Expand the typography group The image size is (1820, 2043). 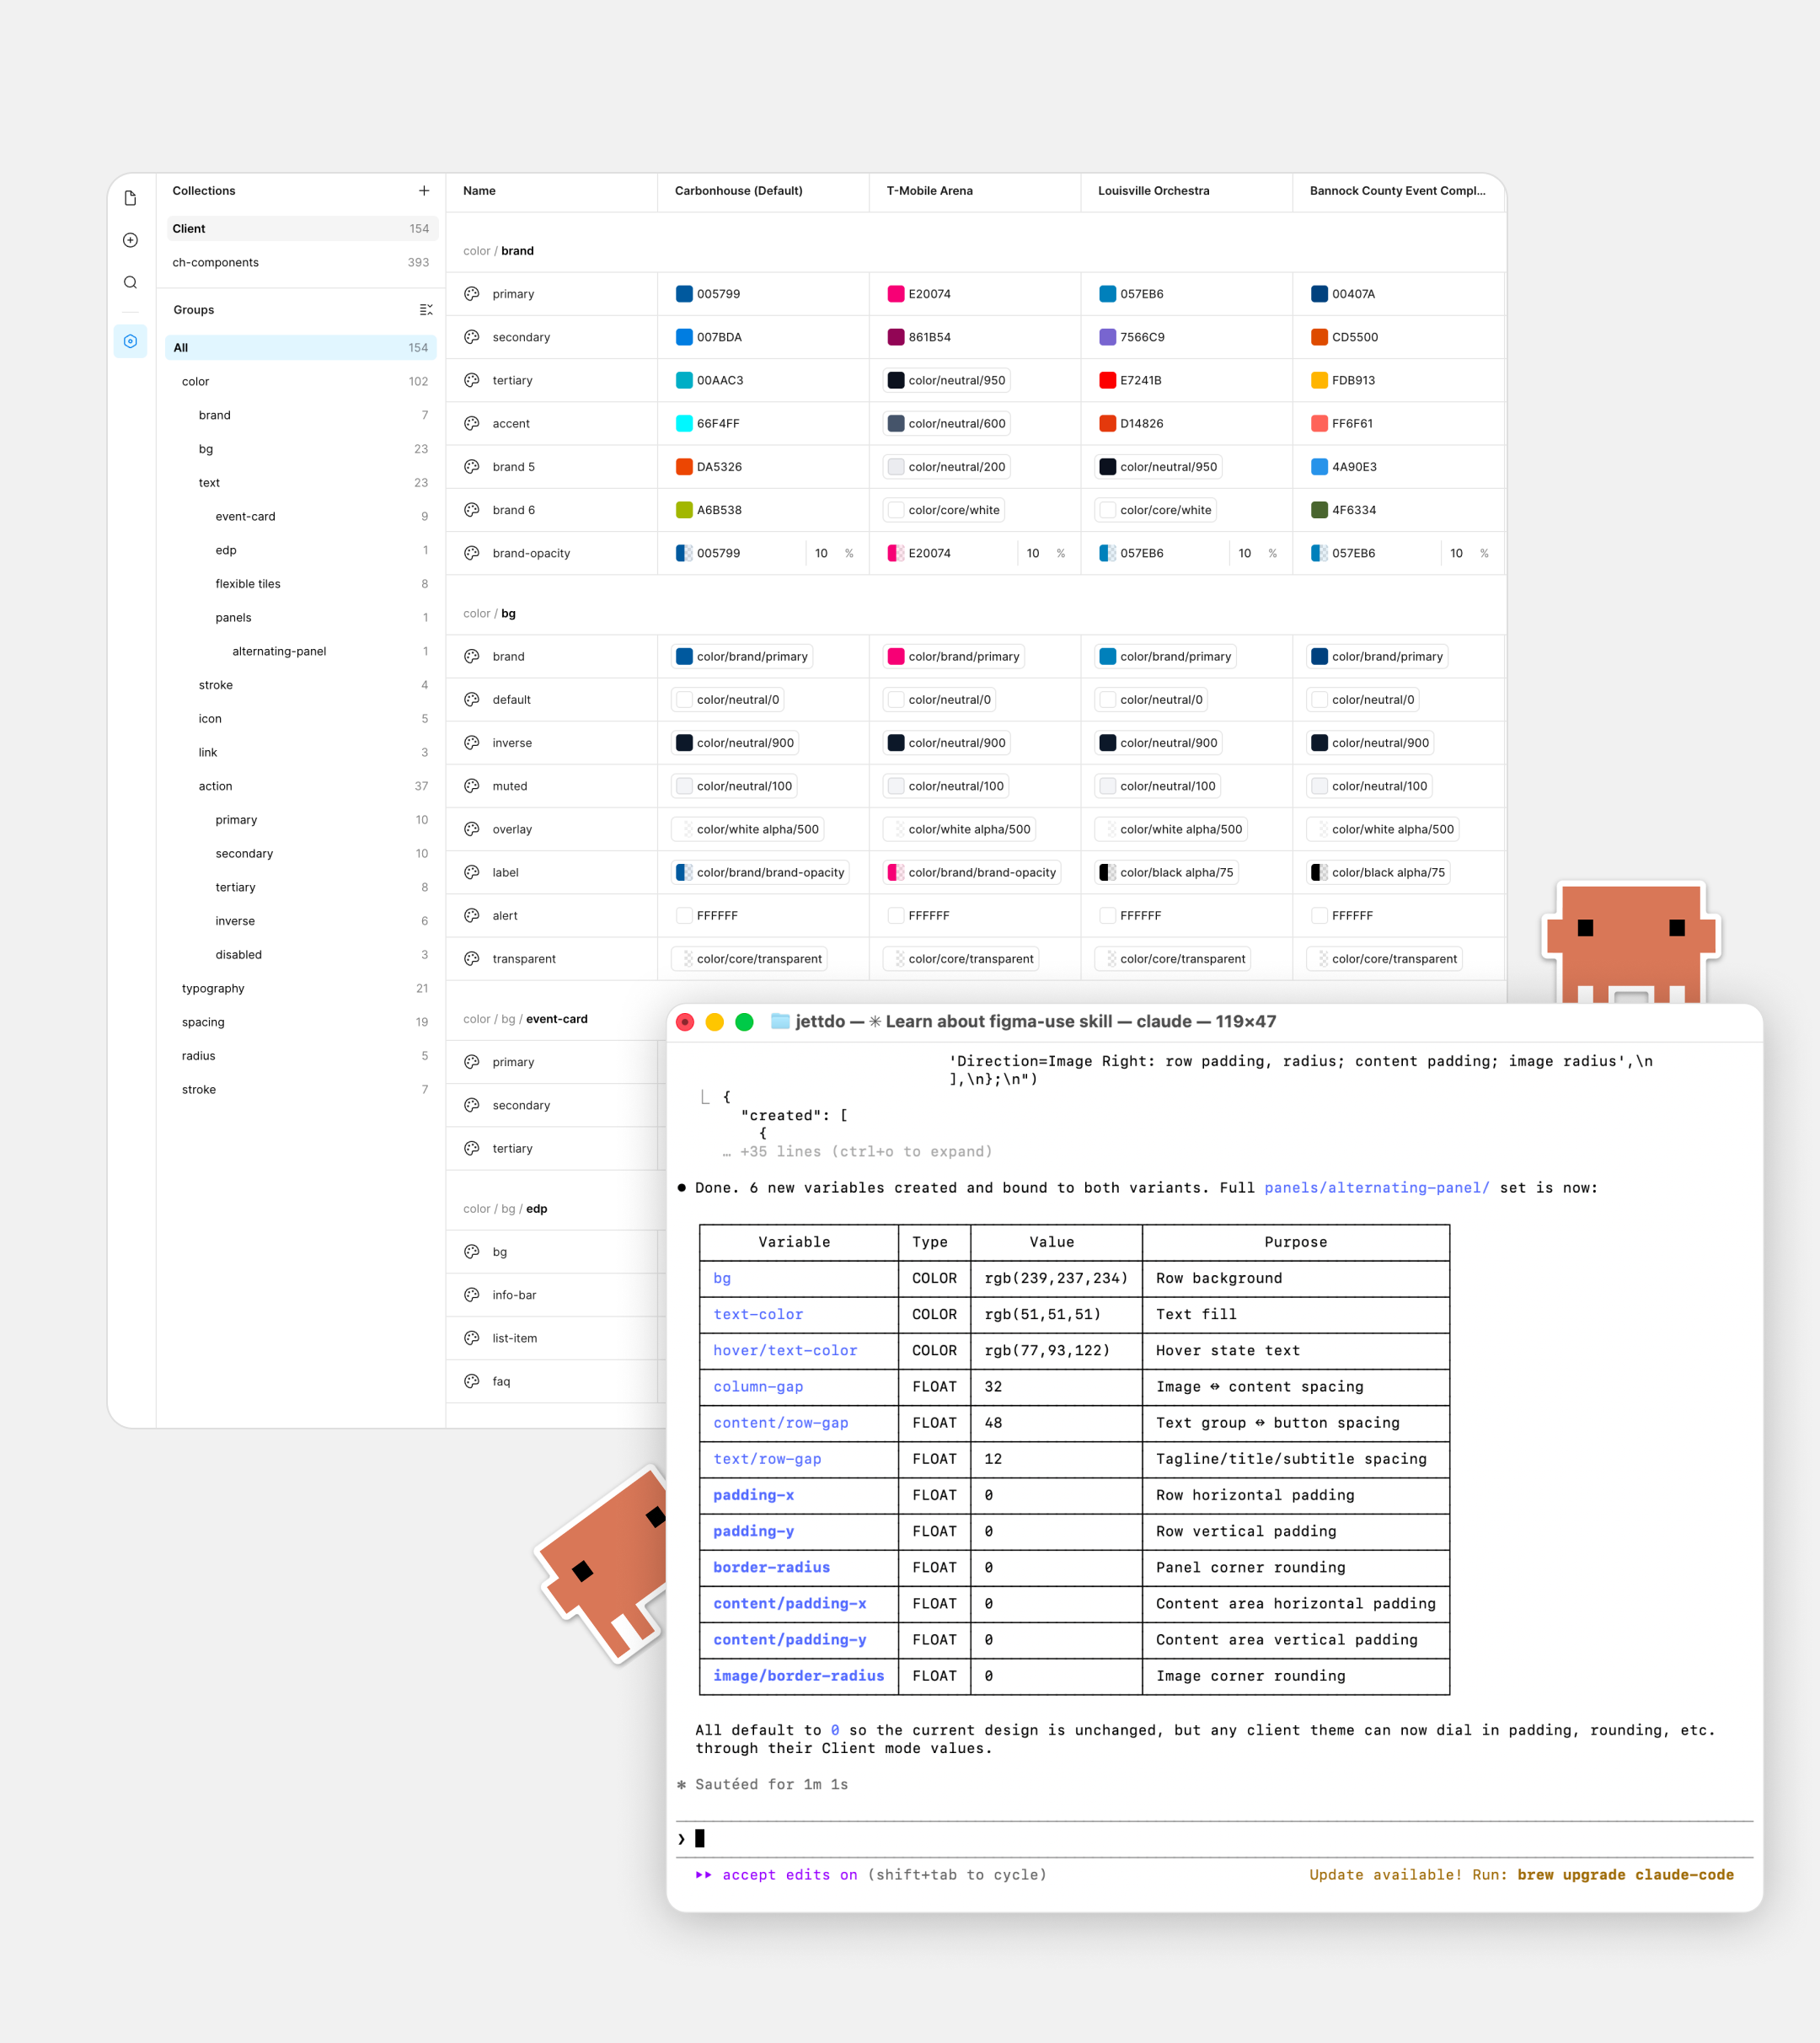click(x=213, y=988)
